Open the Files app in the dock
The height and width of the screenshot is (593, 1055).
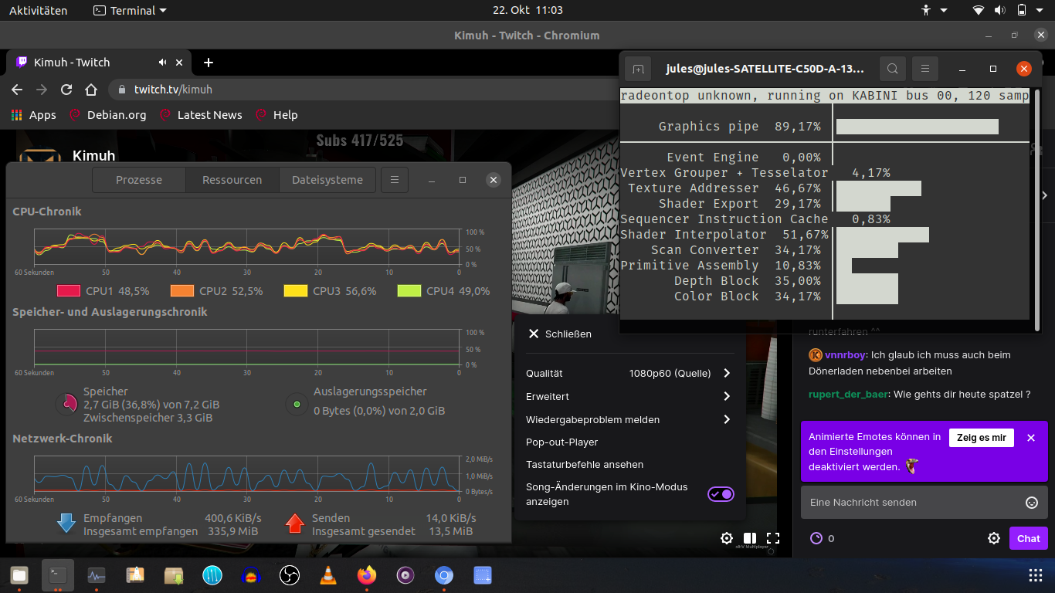(x=19, y=575)
